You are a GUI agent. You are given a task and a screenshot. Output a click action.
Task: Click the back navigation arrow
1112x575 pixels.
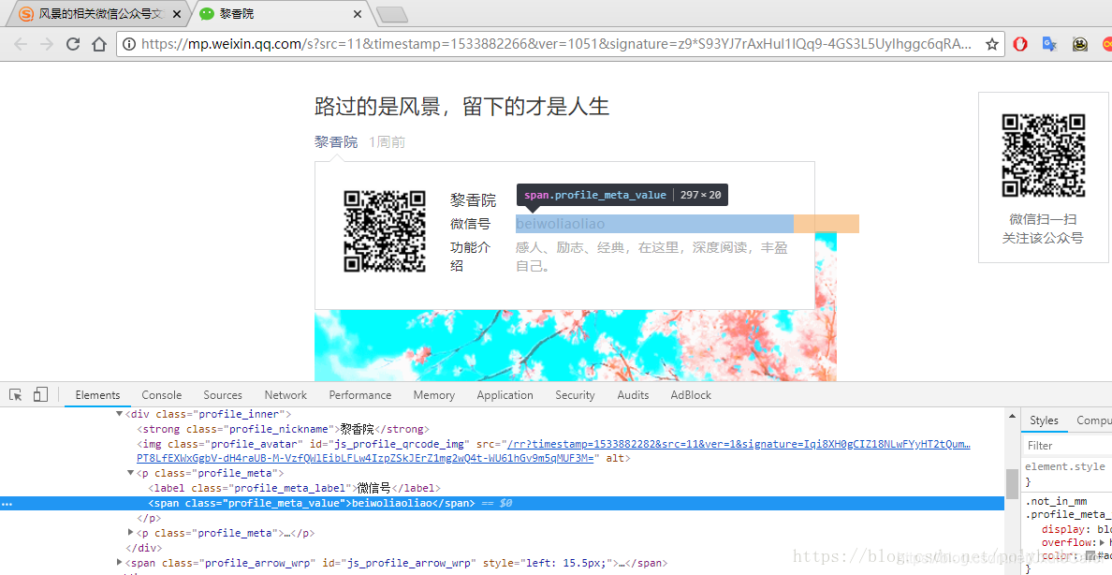[21, 43]
